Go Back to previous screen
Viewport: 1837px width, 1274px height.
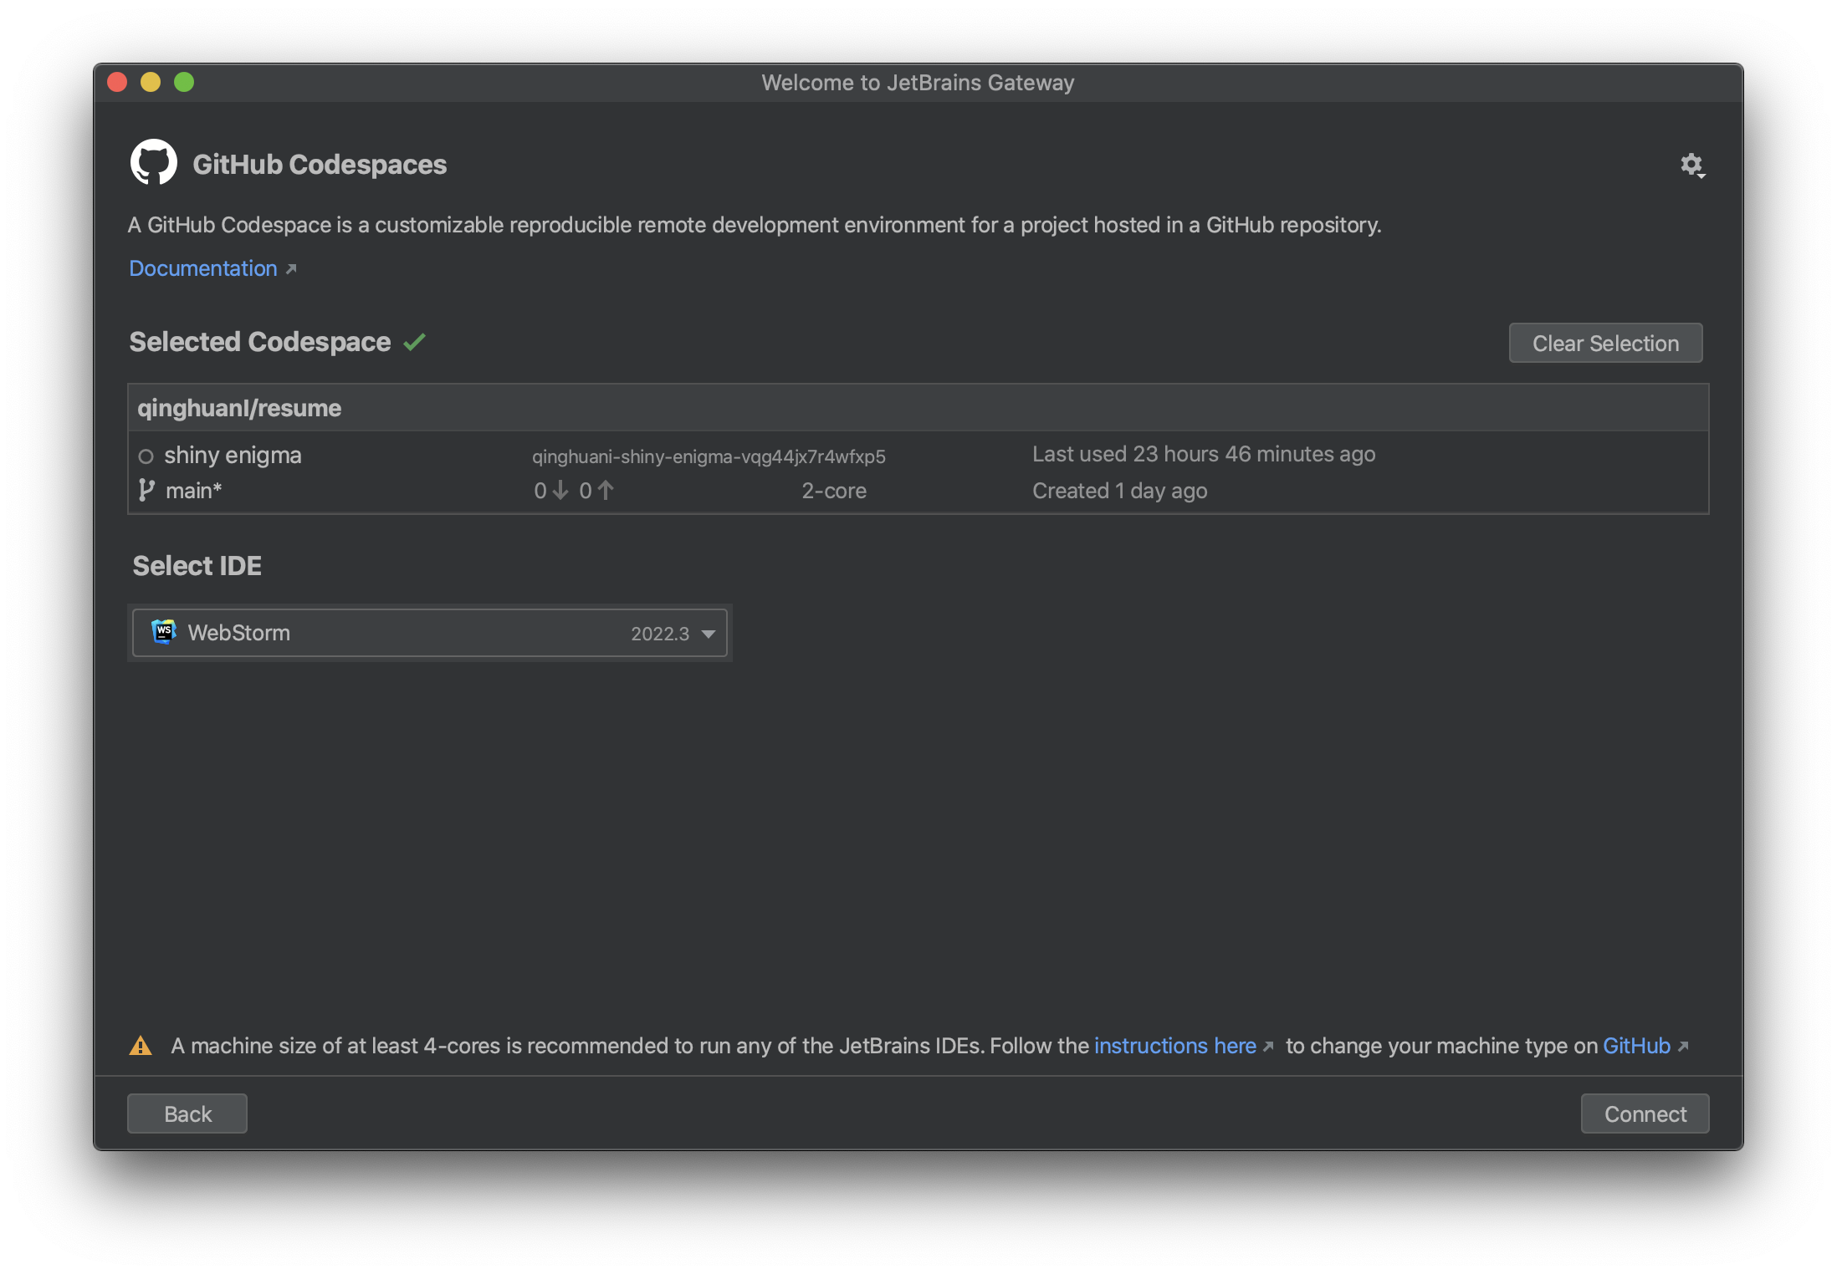pos(187,1113)
